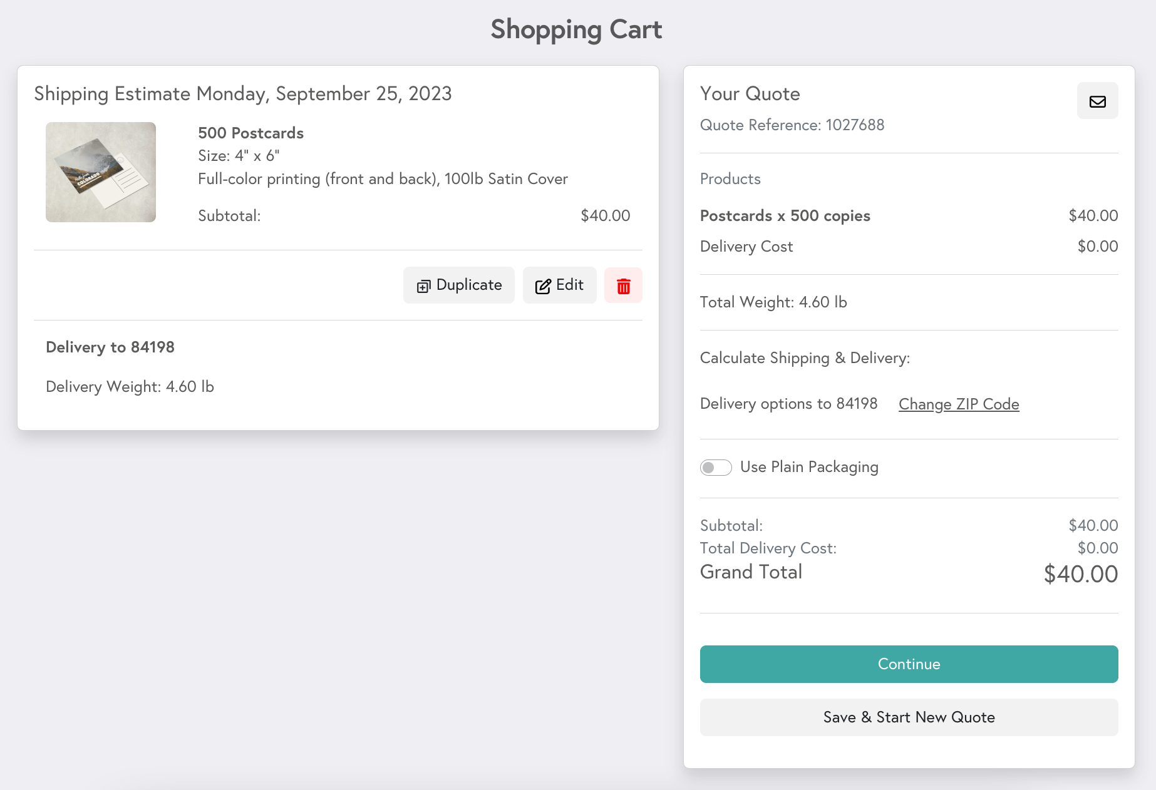1156x790 pixels.
Task: Select the pencil Edit icon on the cart item
Action: [x=544, y=285]
